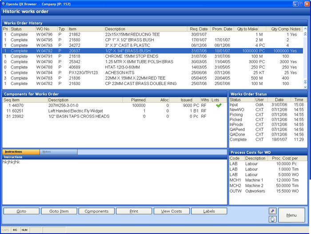Click the QADone status row
The height and width of the screenshot is (234, 311).
[x=268, y=134]
